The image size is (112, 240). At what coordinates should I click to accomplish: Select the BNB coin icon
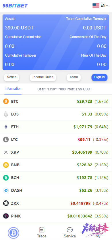pyautogui.click(x=6, y=165)
